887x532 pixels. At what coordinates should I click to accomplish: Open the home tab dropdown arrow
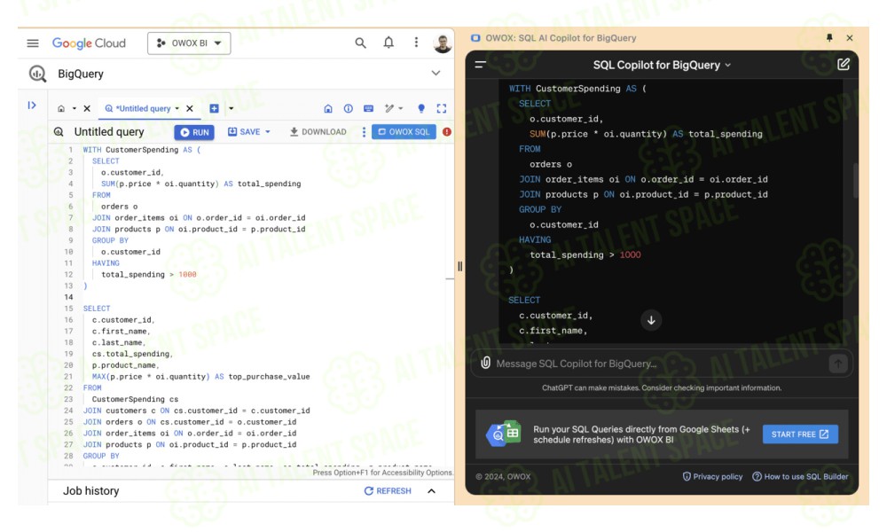click(x=75, y=108)
